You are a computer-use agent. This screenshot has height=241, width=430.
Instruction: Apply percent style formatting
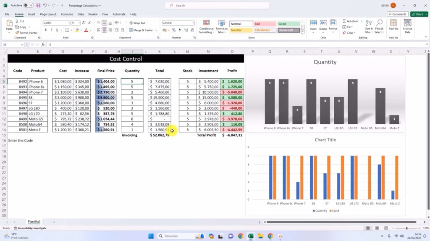(x=173, y=30)
